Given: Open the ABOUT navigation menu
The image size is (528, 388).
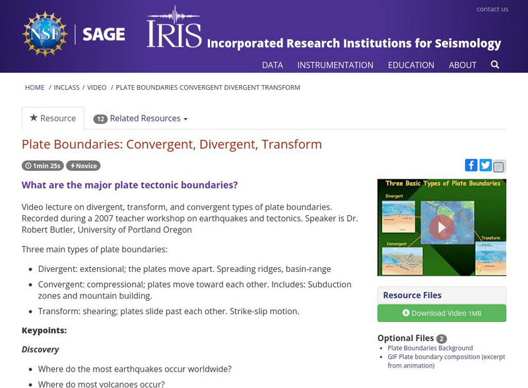Looking at the screenshot, I should coord(463,65).
